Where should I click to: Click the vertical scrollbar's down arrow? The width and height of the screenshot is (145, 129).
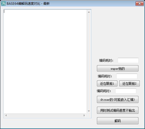click(x=89, y=111)
